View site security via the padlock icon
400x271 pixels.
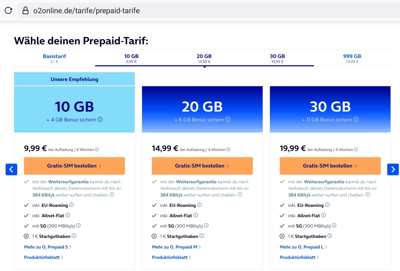coord(25,10)
